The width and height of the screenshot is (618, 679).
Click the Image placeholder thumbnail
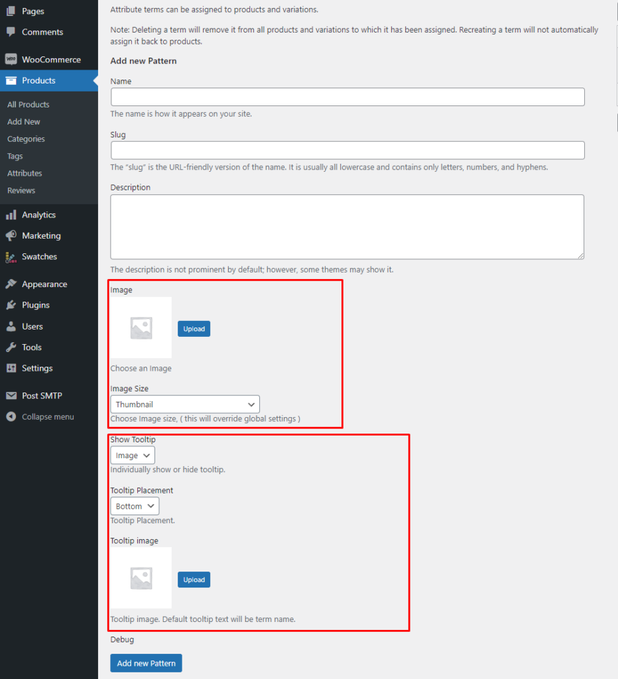click(x=141, y=328)
